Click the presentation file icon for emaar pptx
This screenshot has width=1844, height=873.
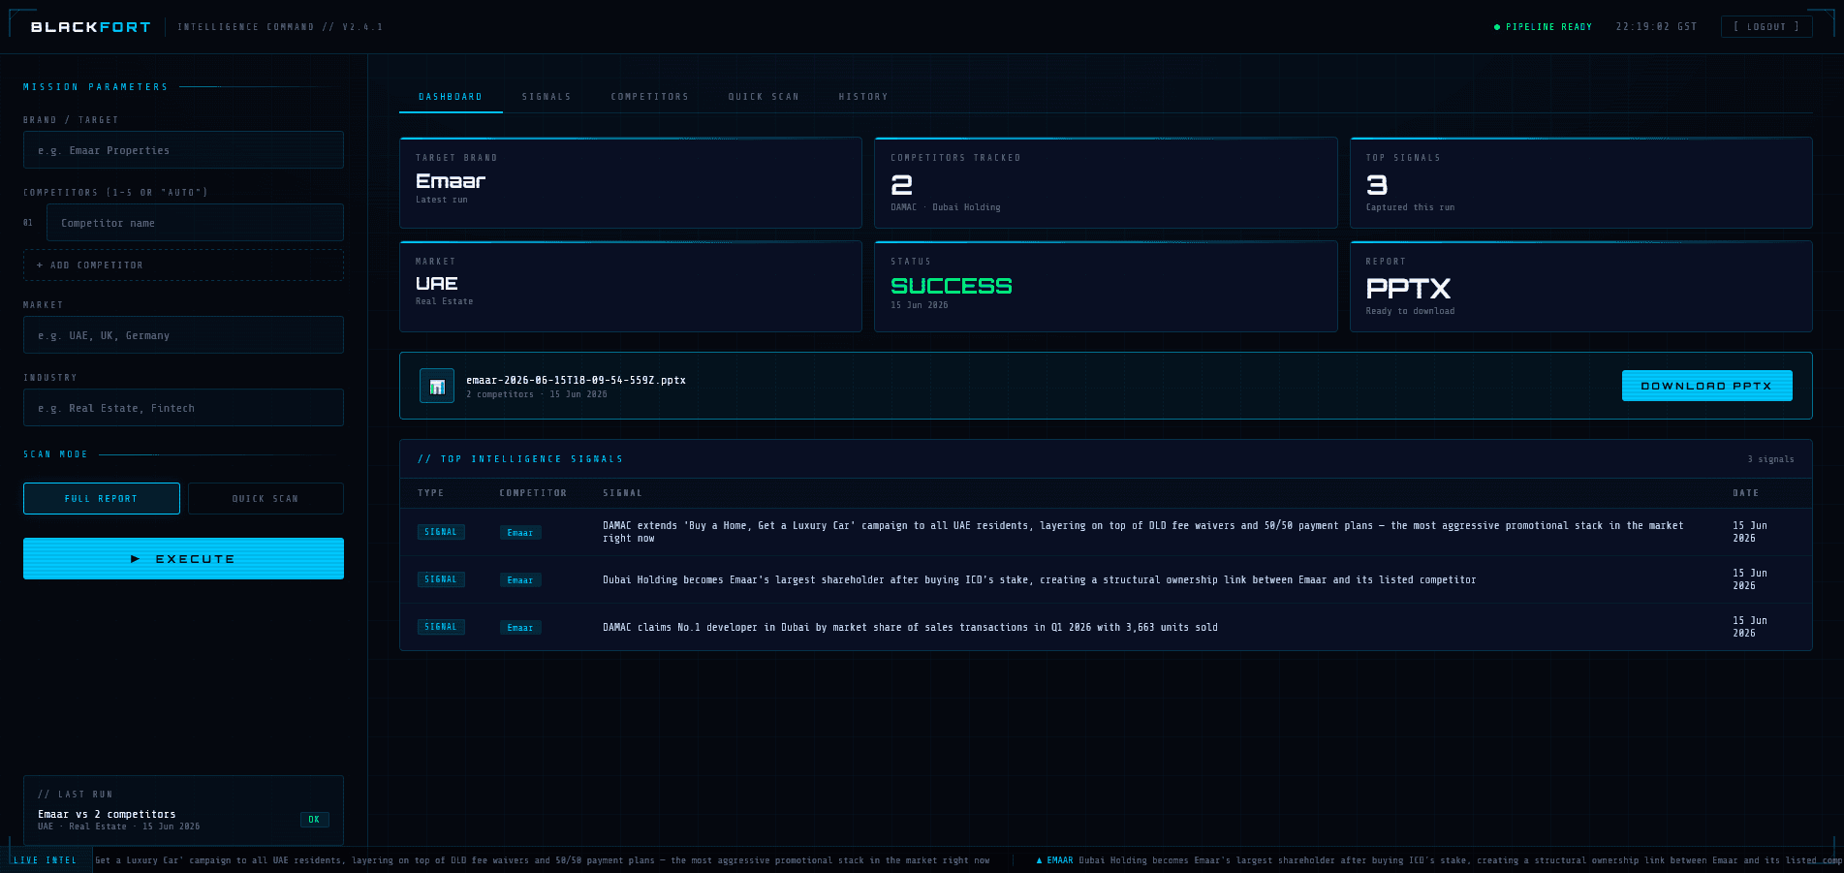tap(437, 386)
